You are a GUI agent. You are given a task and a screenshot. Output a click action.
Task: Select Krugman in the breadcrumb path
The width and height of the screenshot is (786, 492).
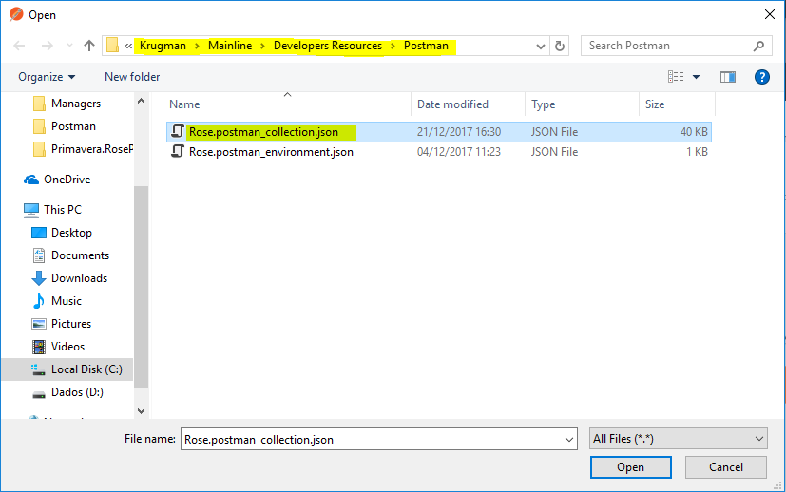coord(163,46)
